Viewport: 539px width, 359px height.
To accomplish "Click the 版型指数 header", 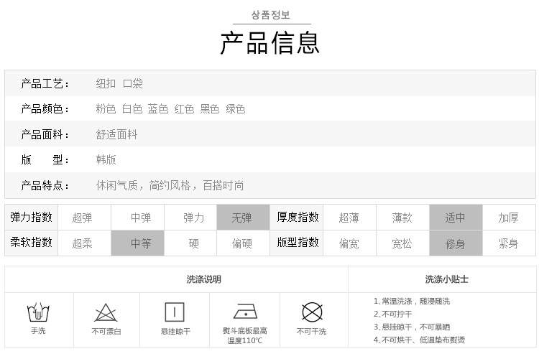I will (x=297, y=243).
